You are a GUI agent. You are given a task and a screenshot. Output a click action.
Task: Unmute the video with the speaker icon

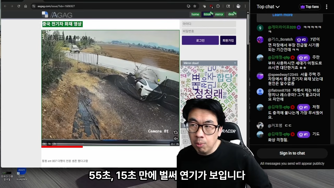(176, 139)
